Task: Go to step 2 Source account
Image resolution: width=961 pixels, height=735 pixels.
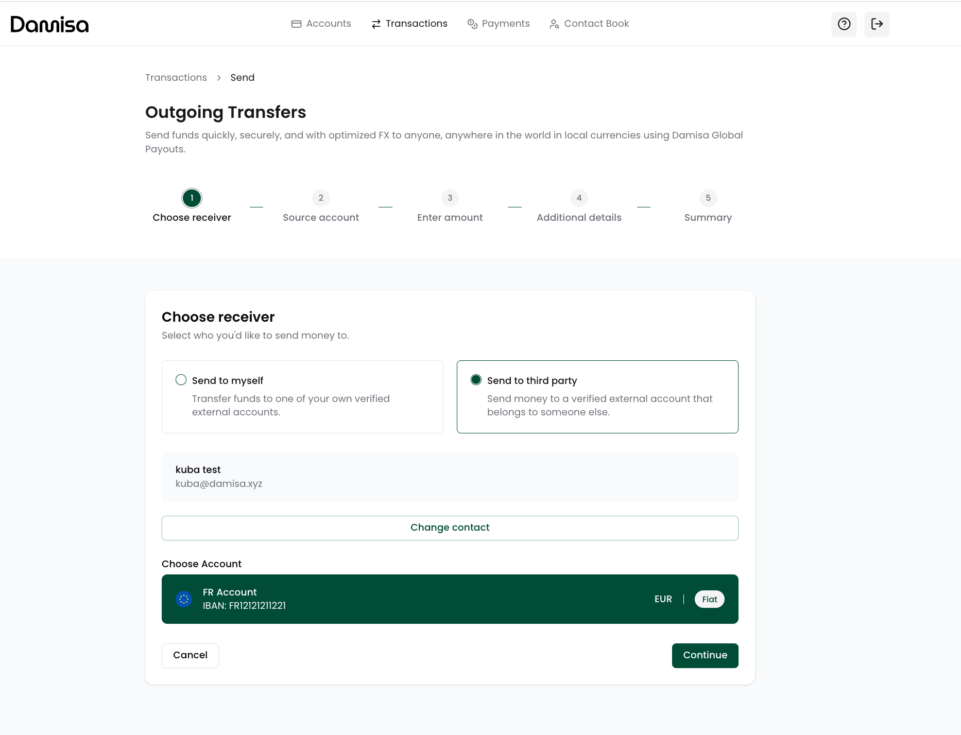Action: [x=320, y=198]
